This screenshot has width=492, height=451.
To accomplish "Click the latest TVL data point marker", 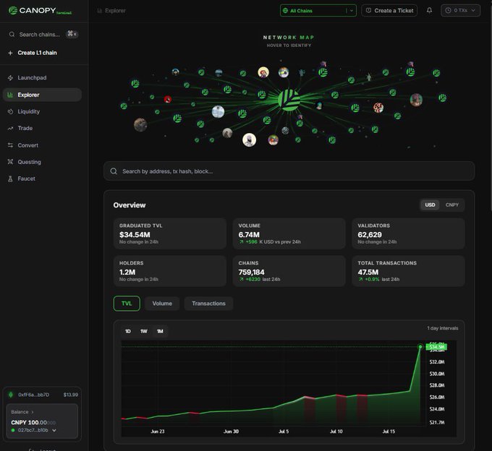I will (420, 347).
